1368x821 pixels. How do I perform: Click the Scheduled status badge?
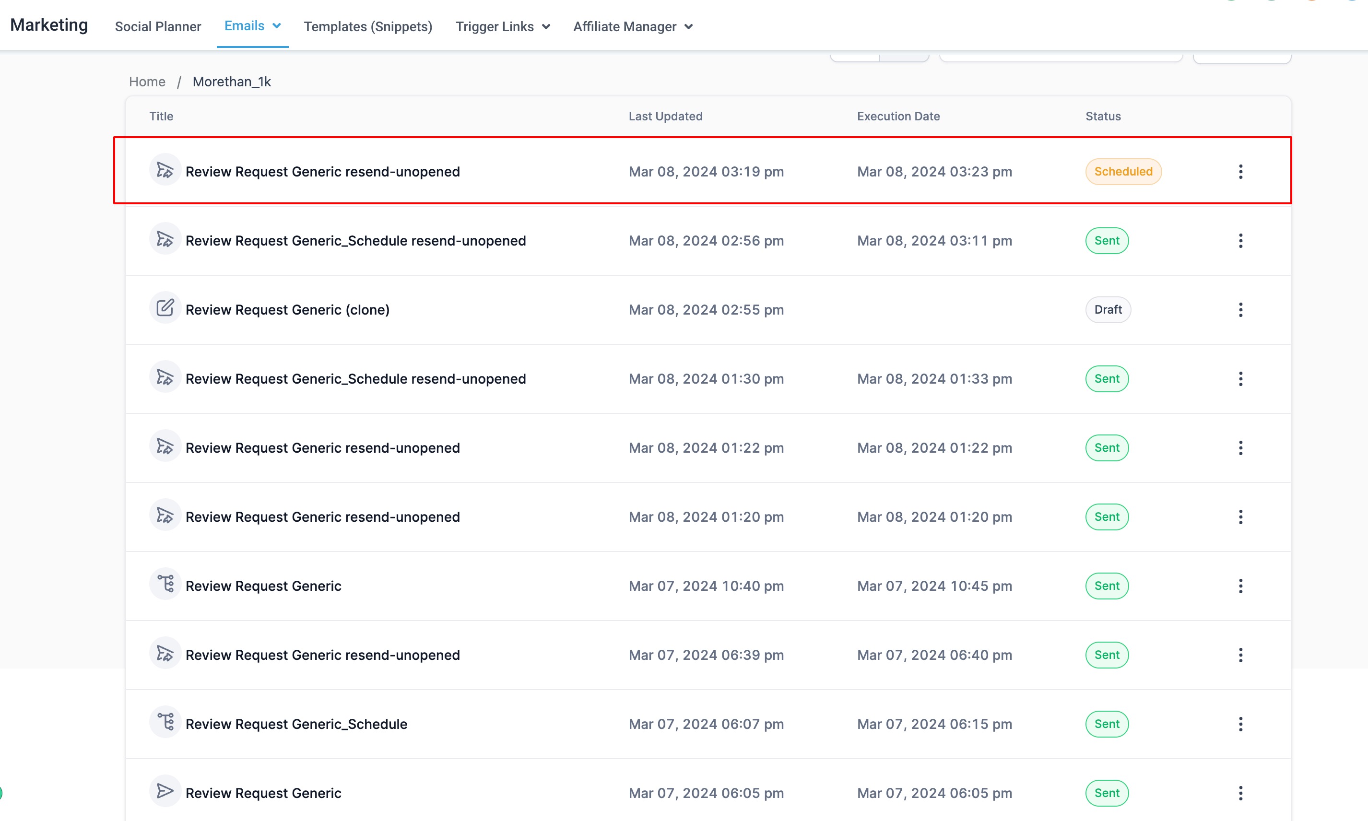coord(1123,172)
